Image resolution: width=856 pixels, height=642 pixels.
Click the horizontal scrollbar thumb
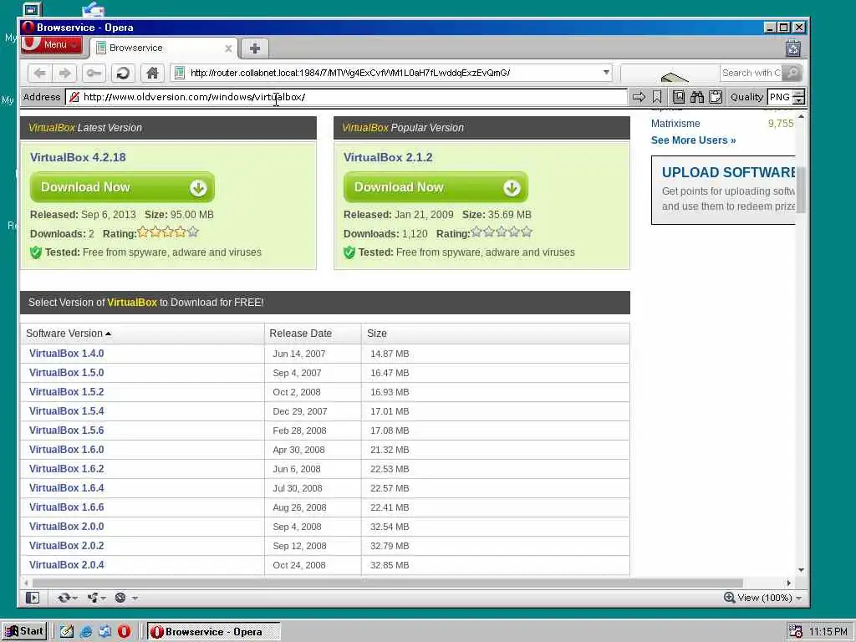tap(387, 583)
